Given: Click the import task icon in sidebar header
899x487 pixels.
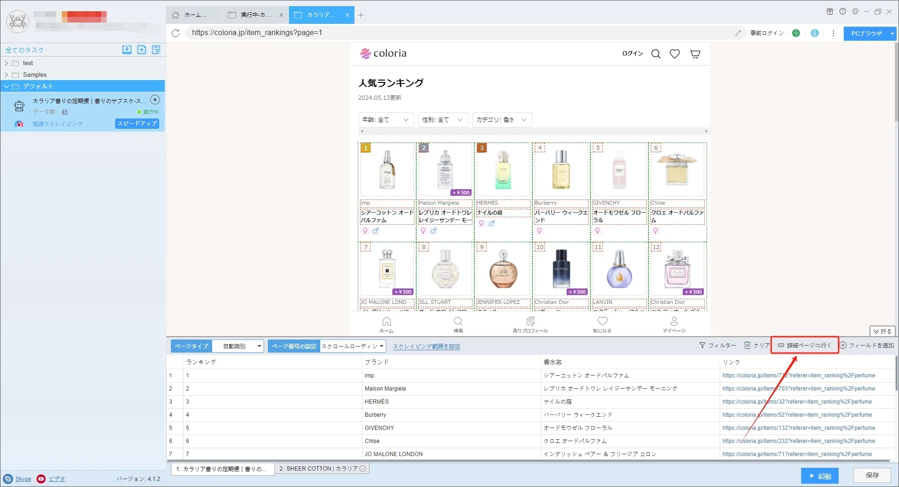Looking at the screenshot, I should coord(127,50).
